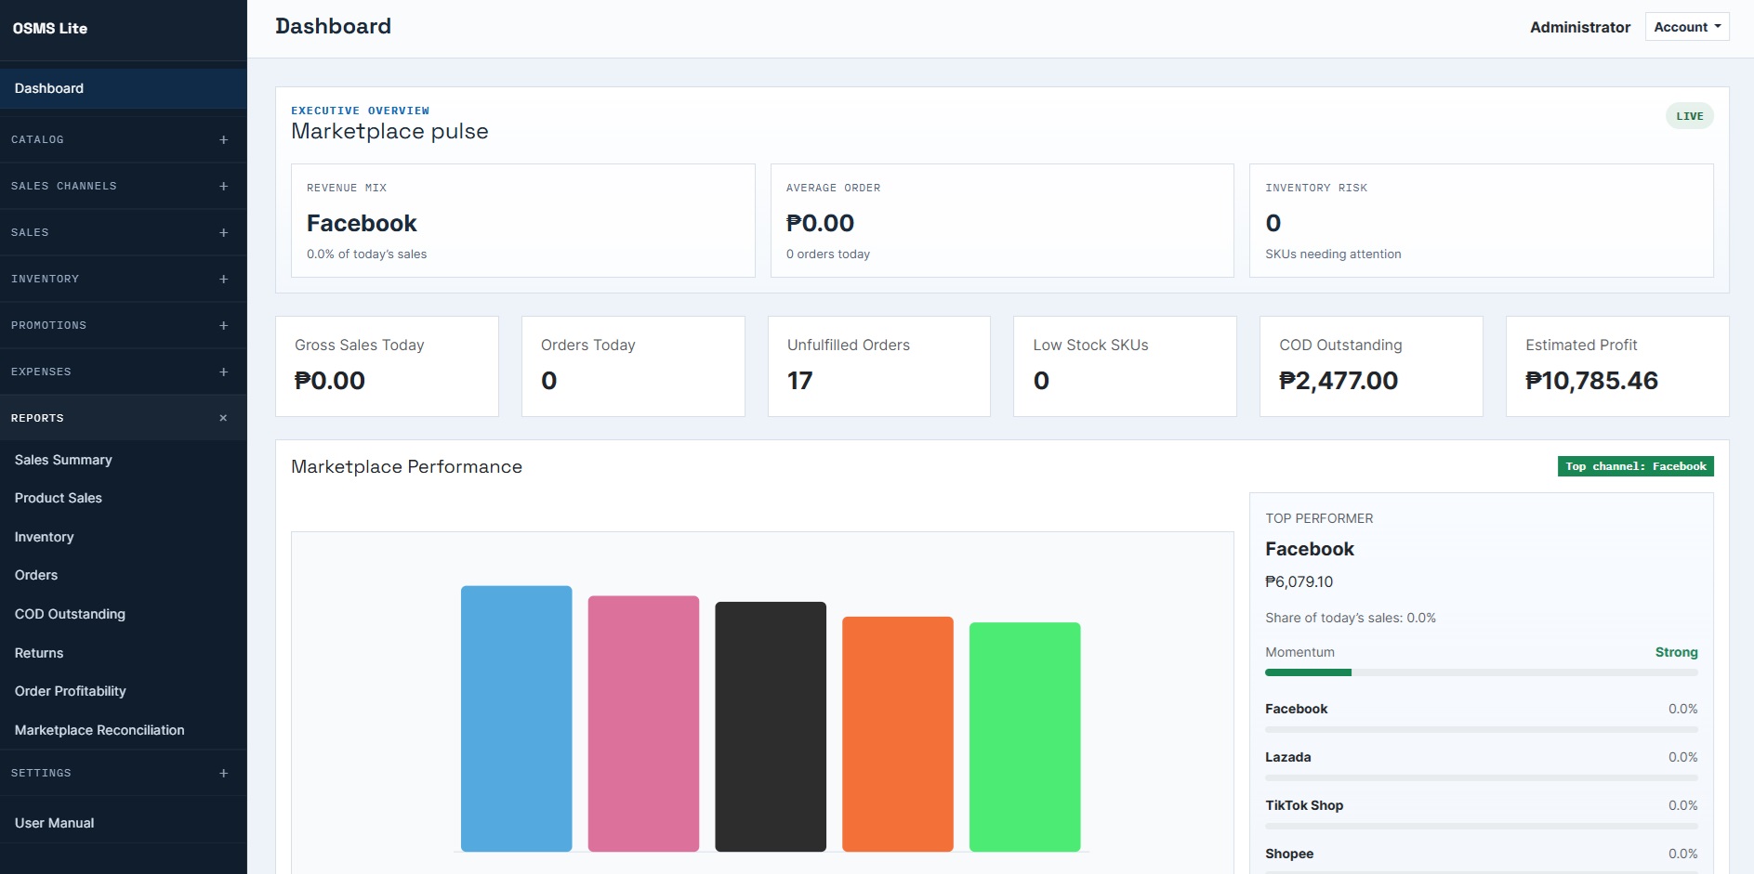Click the 'Strong' momentum label

click(1676, 652)
